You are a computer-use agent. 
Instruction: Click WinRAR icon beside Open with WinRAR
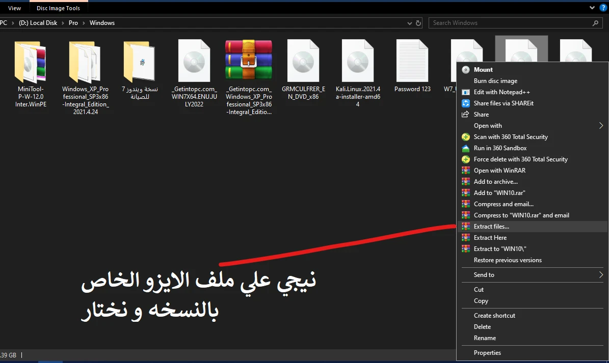click(466, 171)
